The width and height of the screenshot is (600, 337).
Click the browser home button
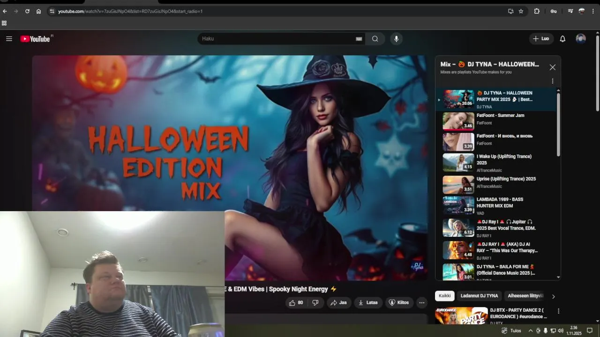38,11
